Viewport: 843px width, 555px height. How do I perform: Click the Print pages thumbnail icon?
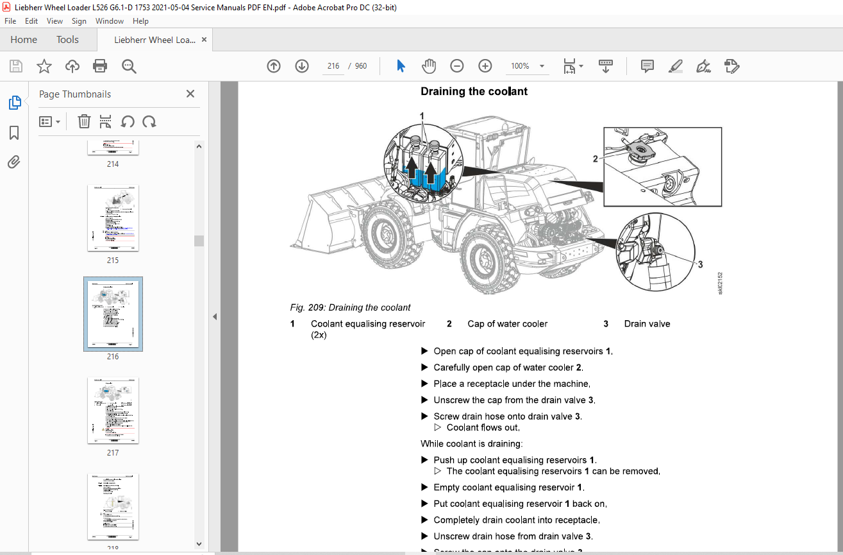[106, 121]
